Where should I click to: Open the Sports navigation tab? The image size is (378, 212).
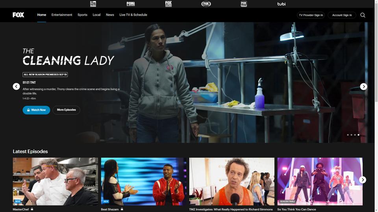[x=82, y=15]
